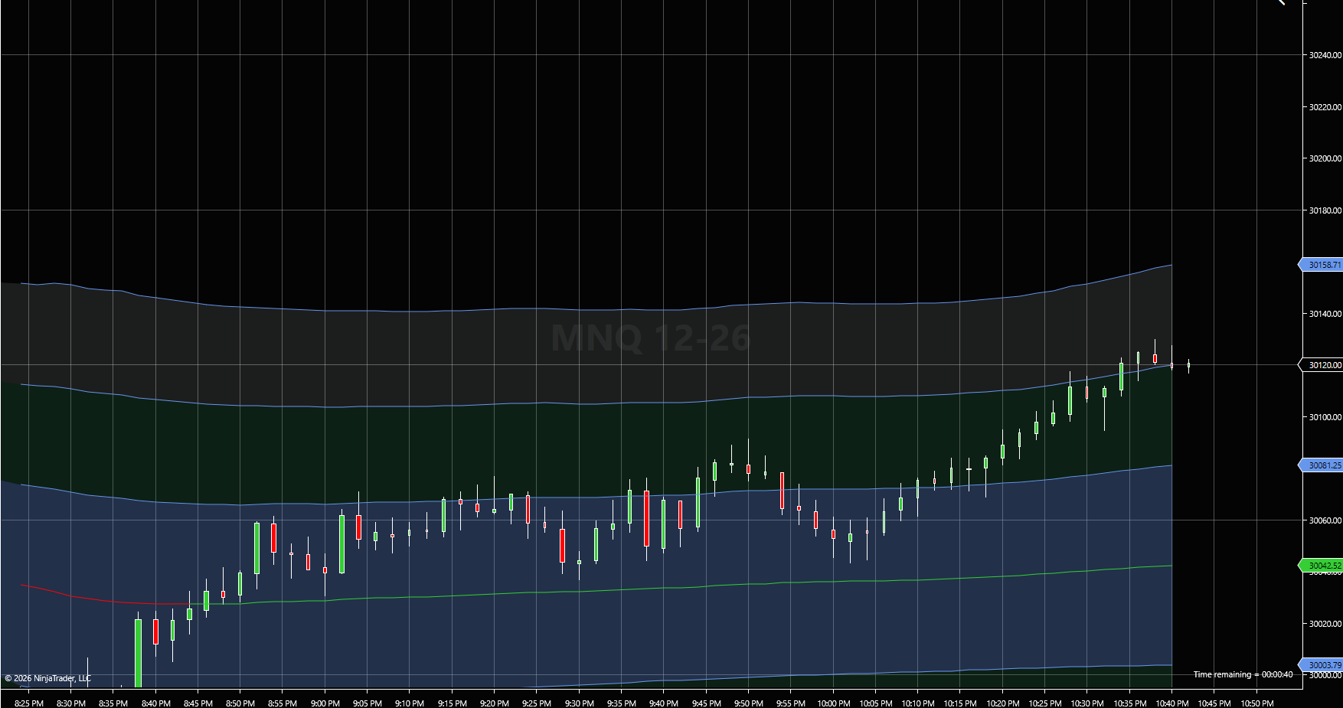Click the 8:40 PM time axis label
1343x708 pixels.
pyautogui.click(x=156, y=703)
